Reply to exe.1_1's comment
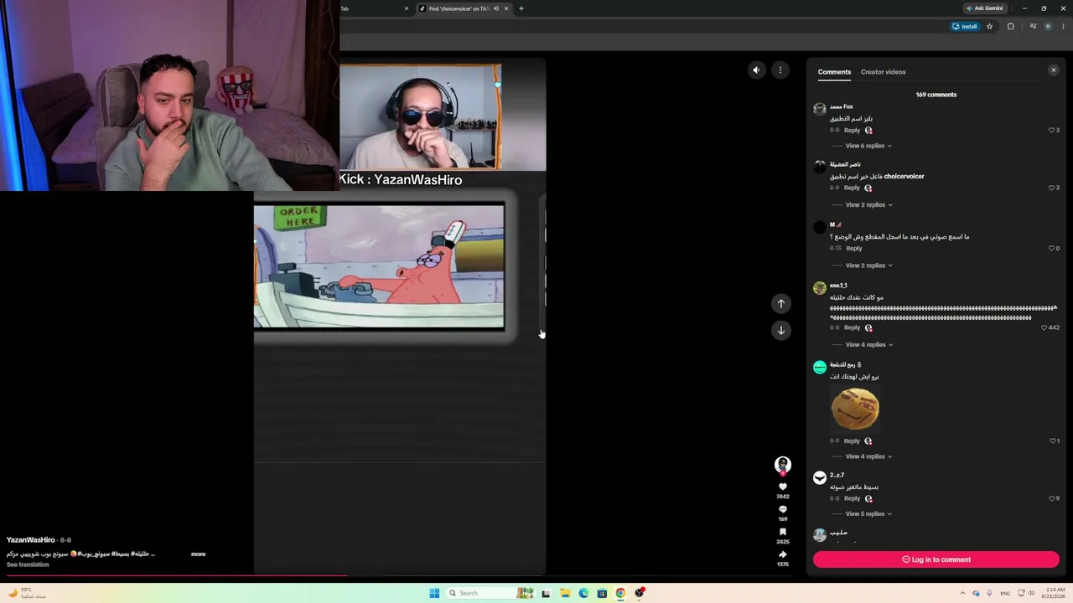1073x603 pixels. pos(852,327)
